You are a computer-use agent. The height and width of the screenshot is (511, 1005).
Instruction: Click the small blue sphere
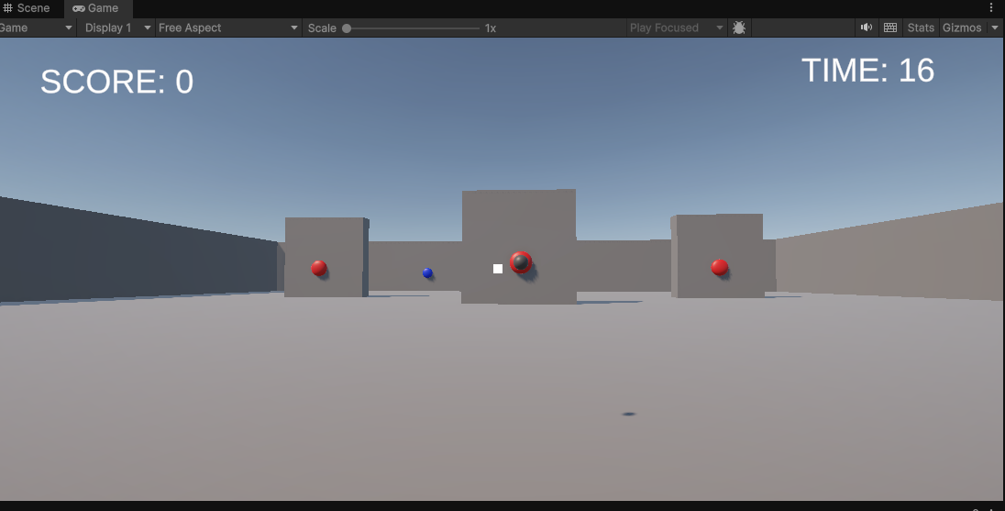[x=427, y=273]
